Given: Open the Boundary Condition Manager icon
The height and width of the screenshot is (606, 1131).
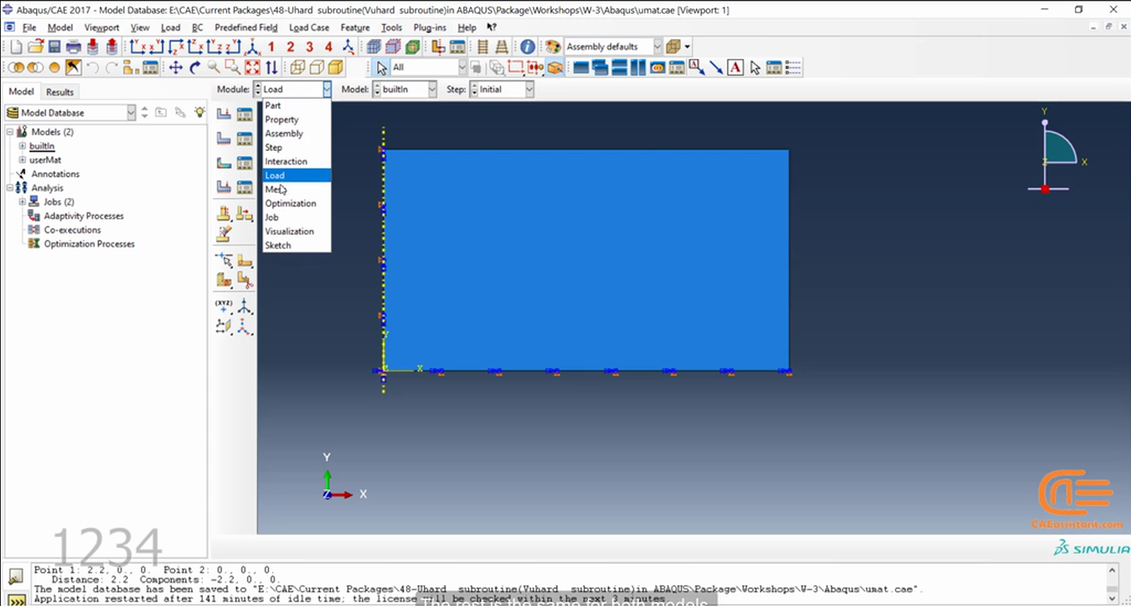Looking at the screenshot, I should [245, 138].
